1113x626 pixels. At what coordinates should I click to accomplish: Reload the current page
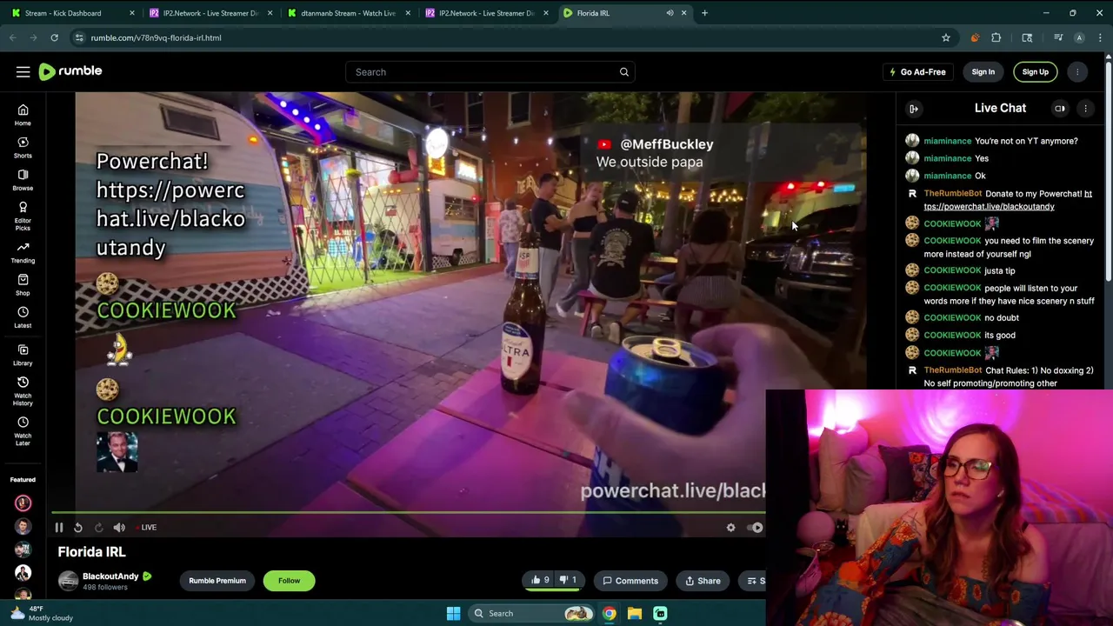click(54, 37)
